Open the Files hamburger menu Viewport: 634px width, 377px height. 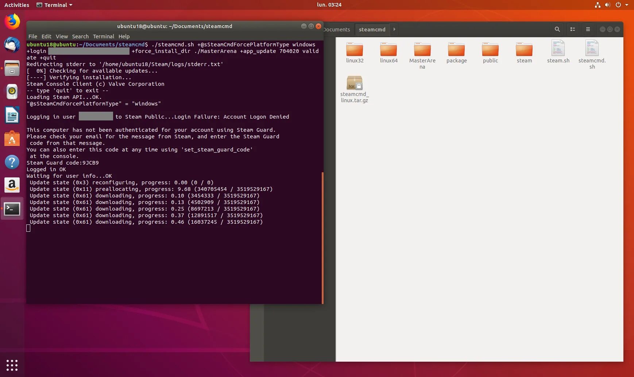588,29
